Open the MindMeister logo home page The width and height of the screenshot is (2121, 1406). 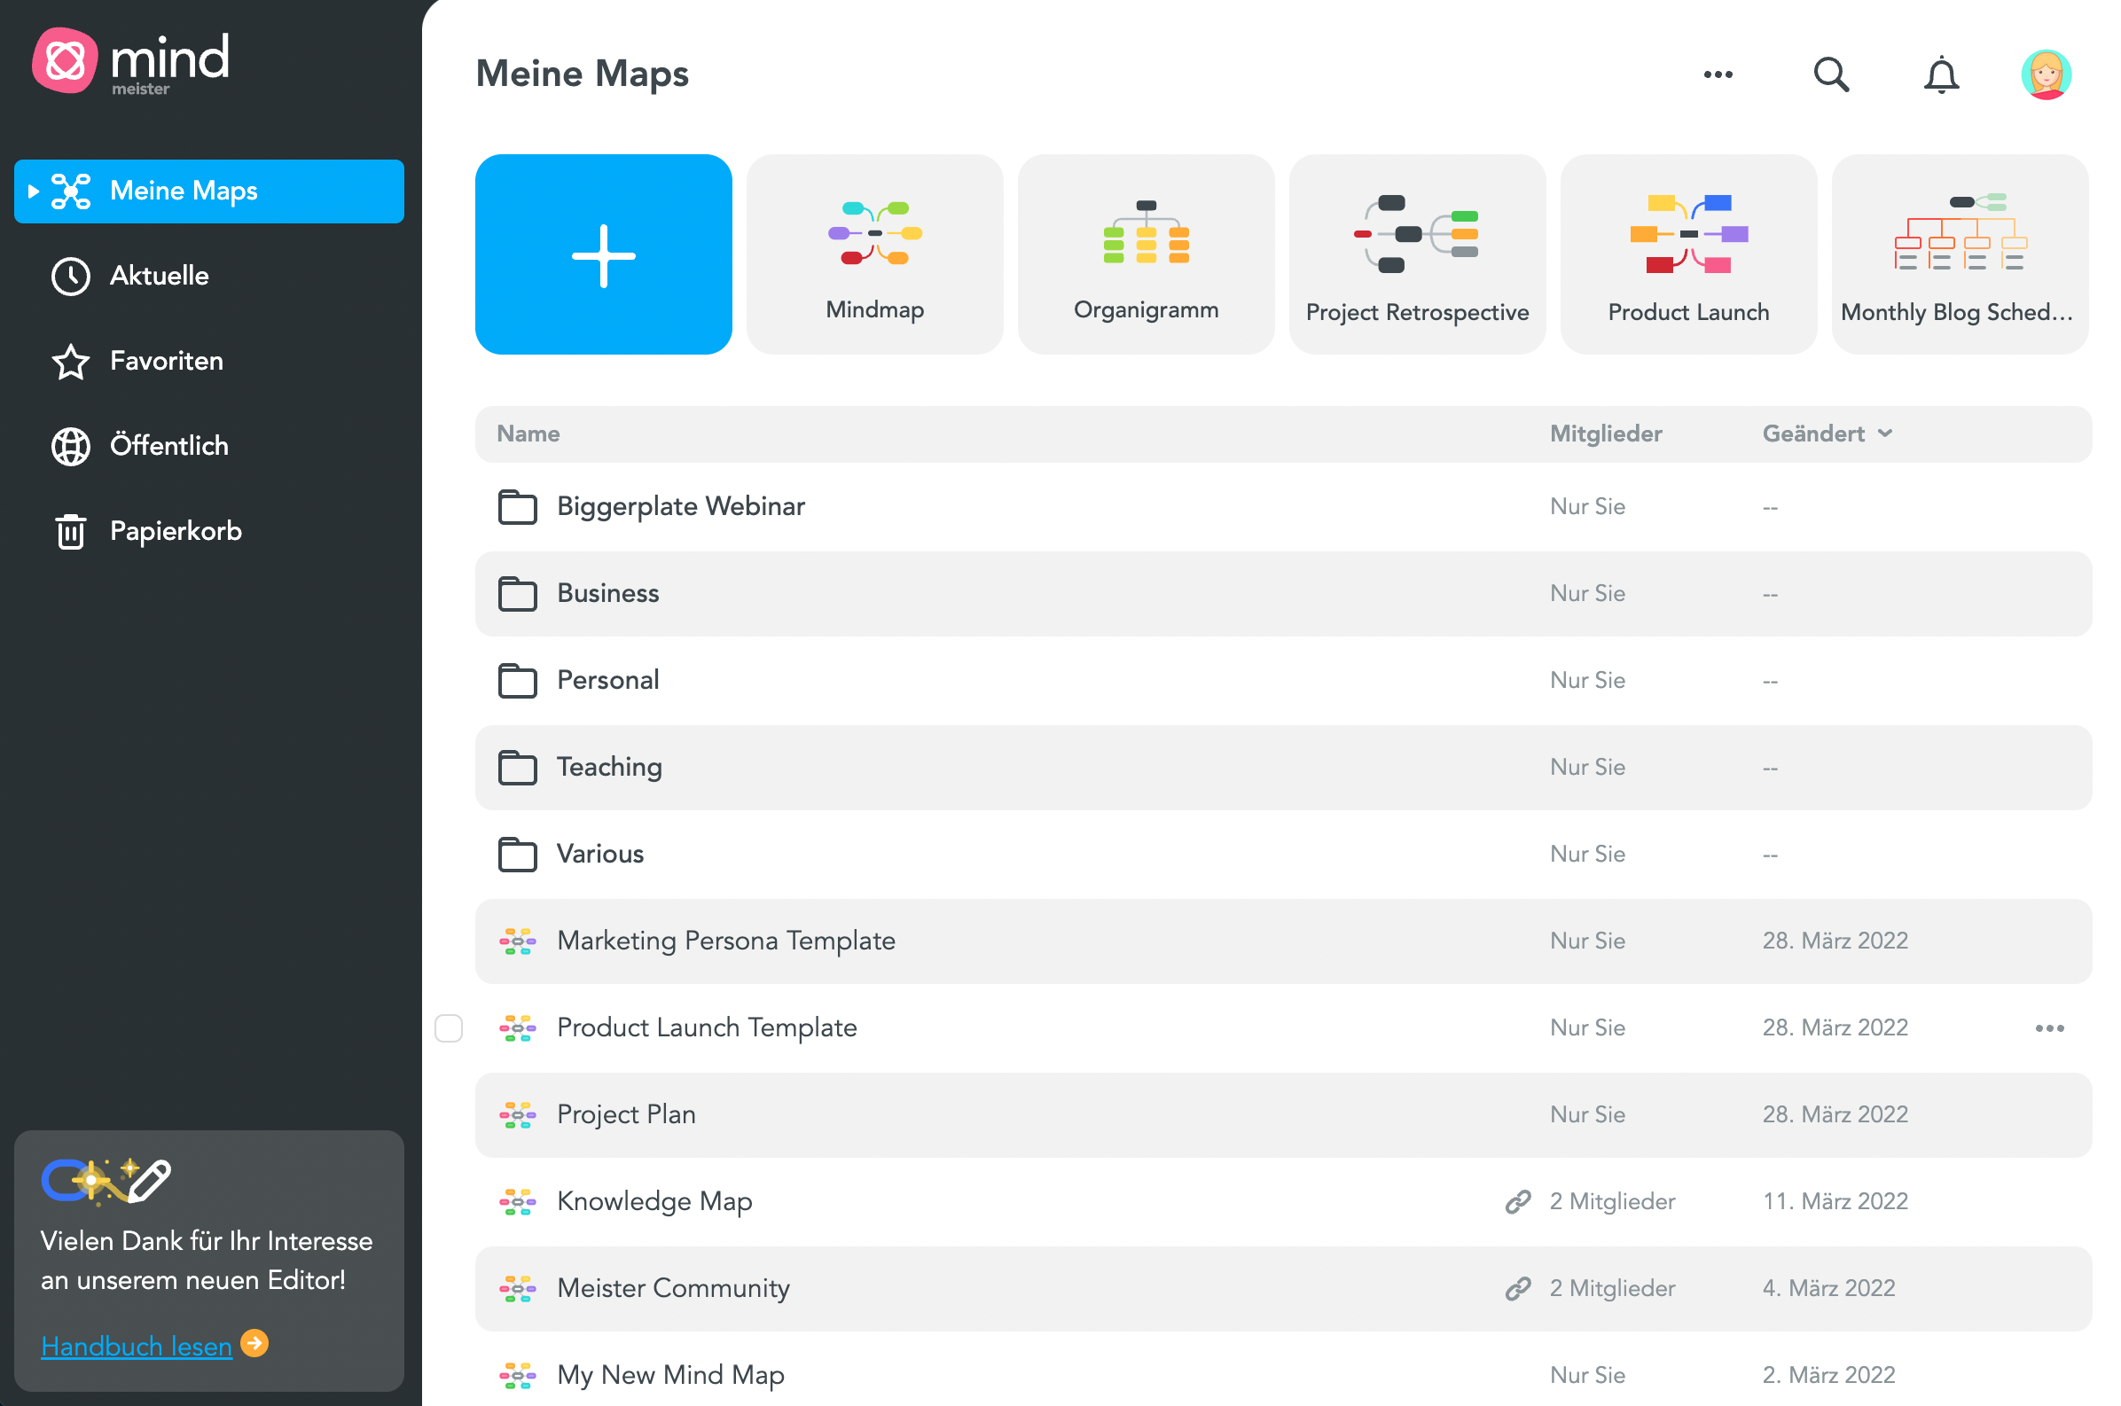point(131,61)
